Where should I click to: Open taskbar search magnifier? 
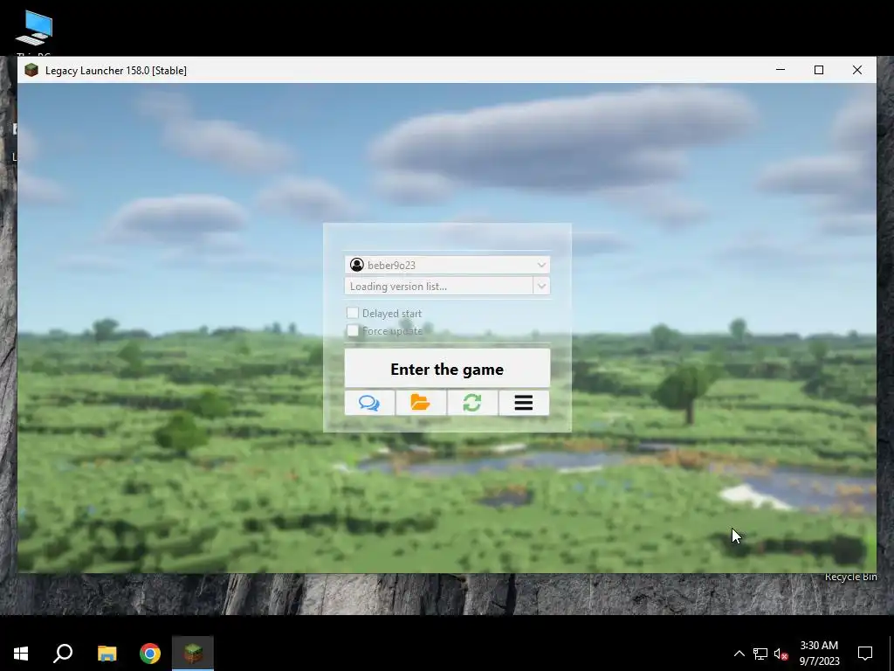tap(63, 654)
